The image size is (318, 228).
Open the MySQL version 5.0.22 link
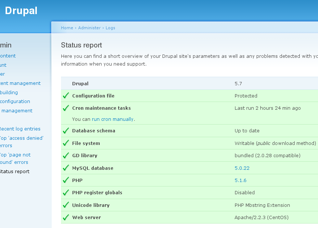pyautogui.click(x=242, y=168)
